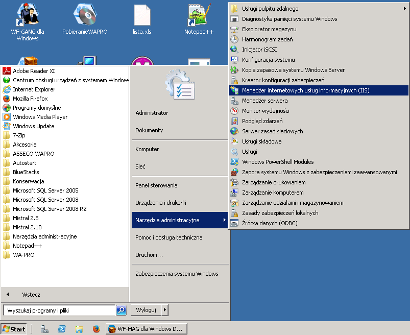Click the Administrator user picture
410x335 pixels.
pyautogui.click(x=180, y=84)
